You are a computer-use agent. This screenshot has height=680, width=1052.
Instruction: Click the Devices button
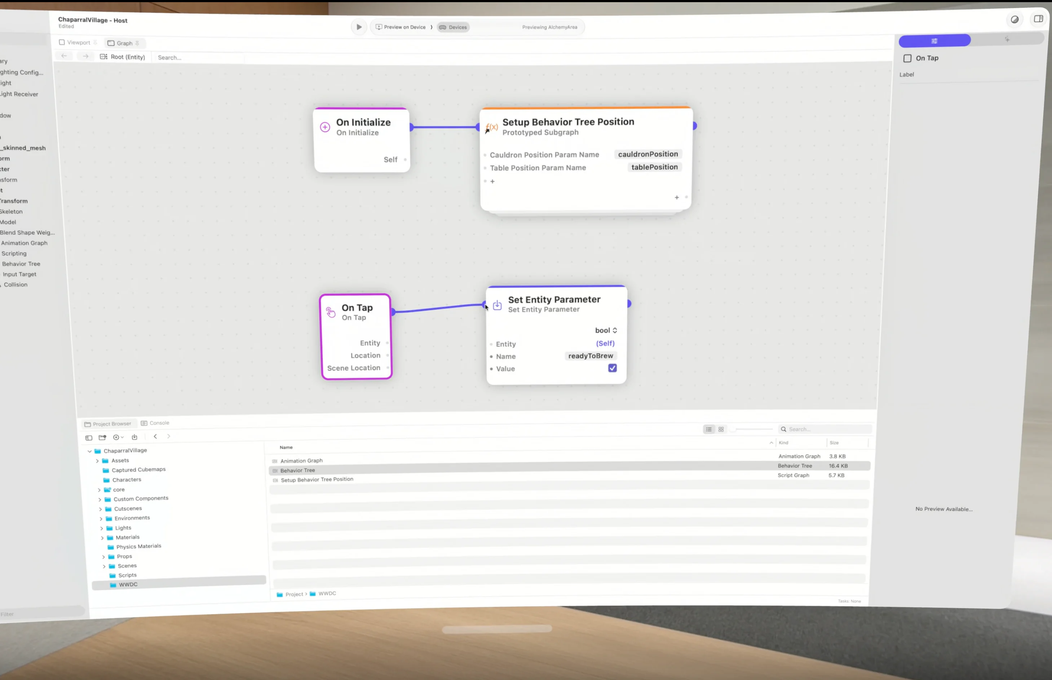pos(453,27)
